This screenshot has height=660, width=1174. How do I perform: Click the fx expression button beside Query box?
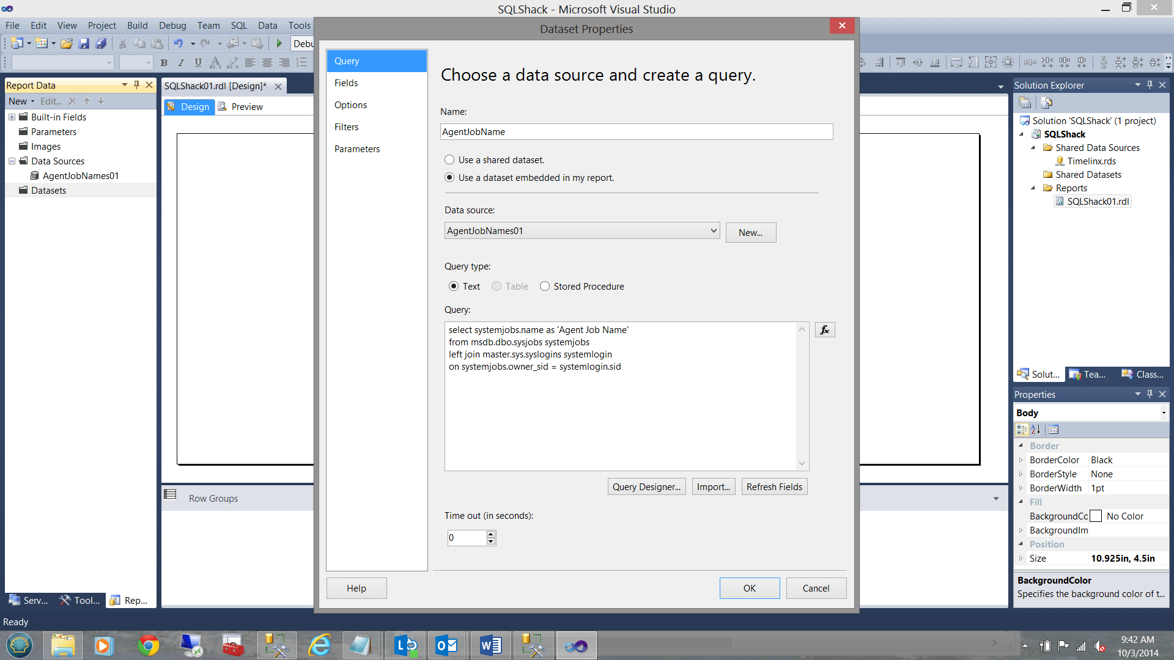824,330
